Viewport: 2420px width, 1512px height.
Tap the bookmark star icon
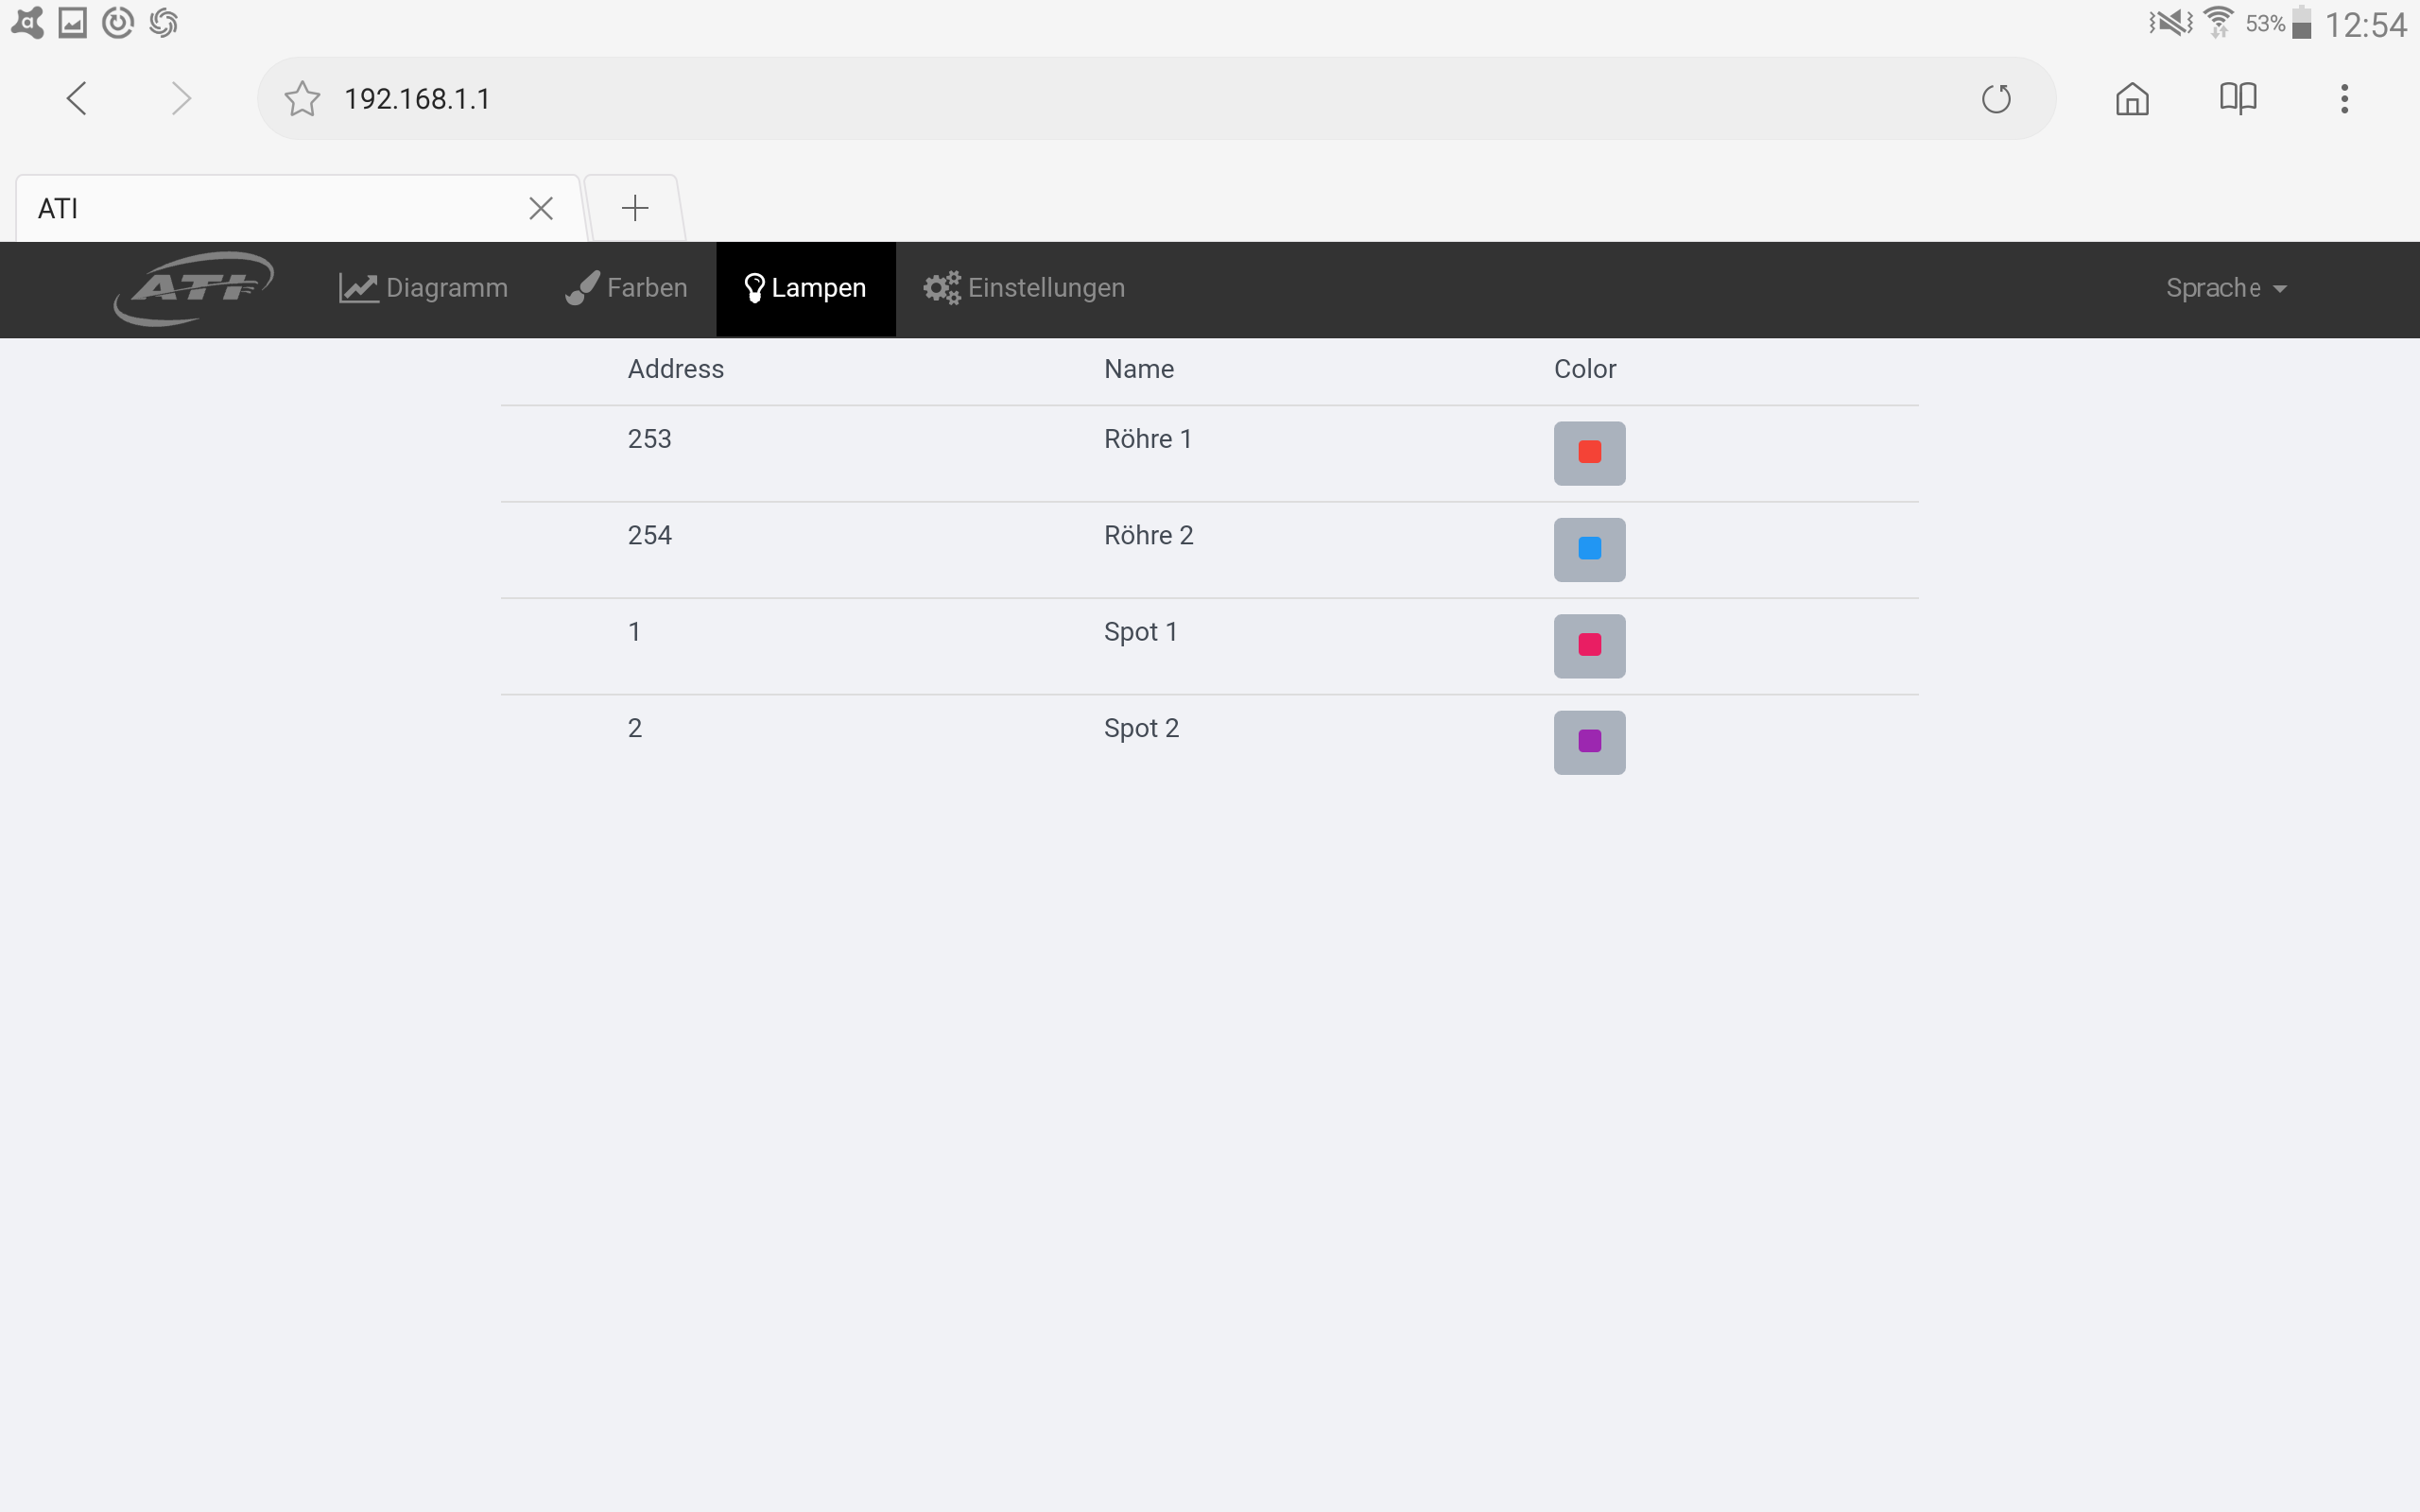[301, 99]
